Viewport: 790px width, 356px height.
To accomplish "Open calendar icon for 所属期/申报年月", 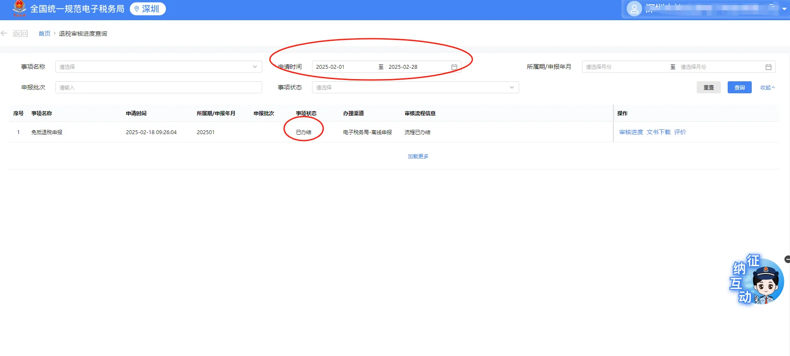I will click(x=769, y=67).
